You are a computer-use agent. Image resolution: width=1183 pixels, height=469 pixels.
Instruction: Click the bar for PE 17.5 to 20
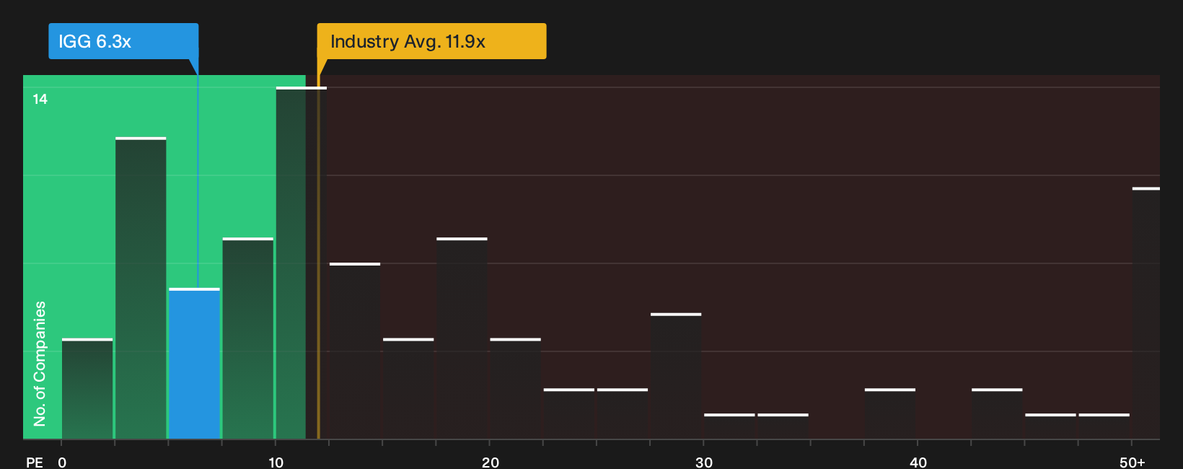coord(462,338)
